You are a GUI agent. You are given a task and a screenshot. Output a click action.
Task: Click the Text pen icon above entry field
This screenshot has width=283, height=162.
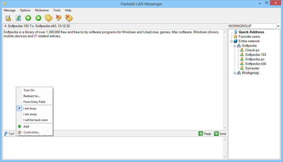pyautogui.click(x=6, y=134)
